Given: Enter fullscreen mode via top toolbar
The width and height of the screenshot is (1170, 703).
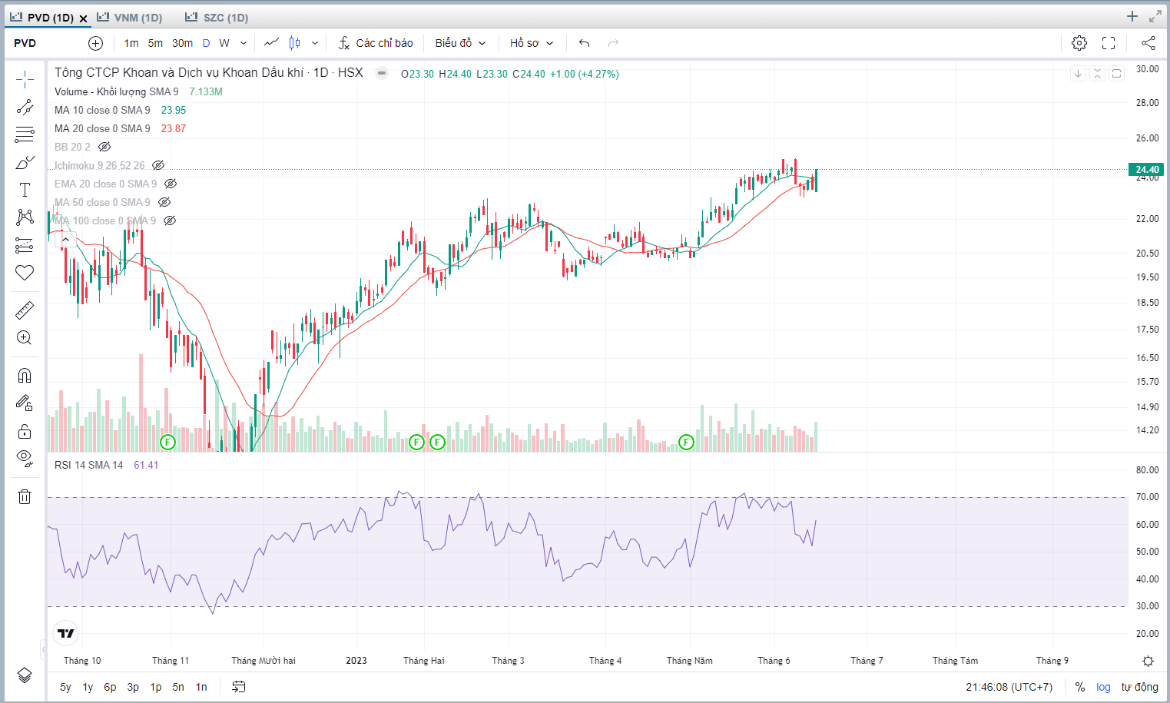Looking at the screenshot, I should point(1109,43).
